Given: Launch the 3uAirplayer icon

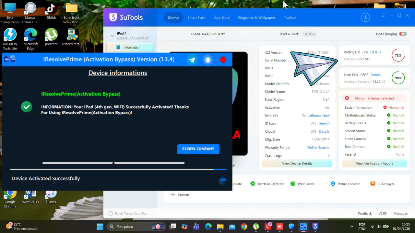Looking at the screenshot, I should 373,184.
